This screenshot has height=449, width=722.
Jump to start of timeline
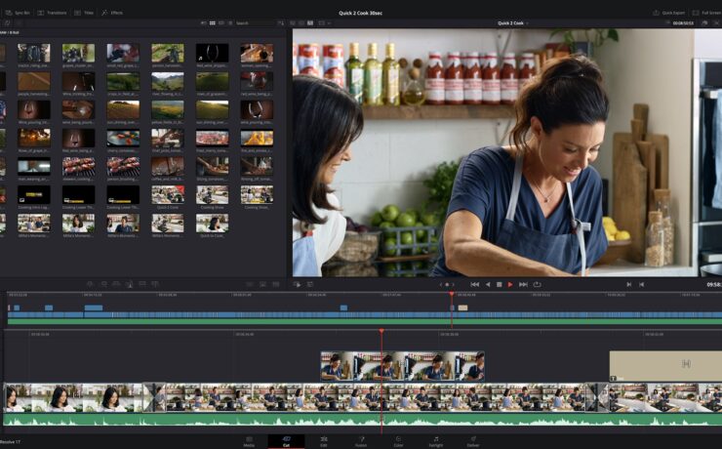(475, 285)
